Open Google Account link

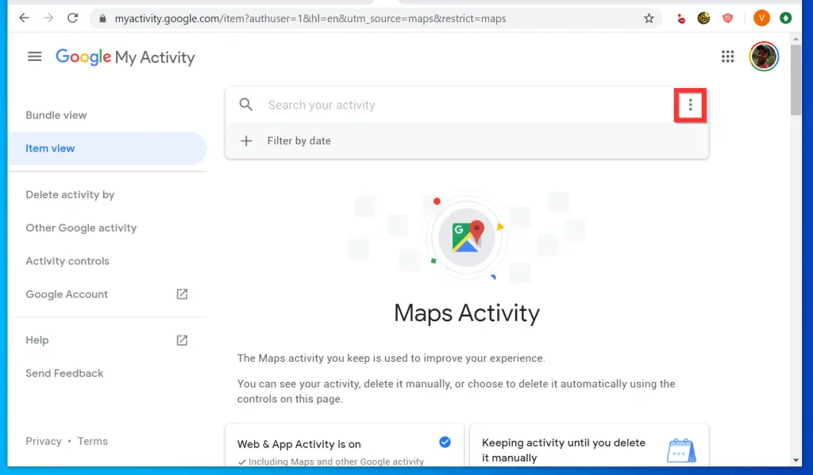tap(67, 294)
